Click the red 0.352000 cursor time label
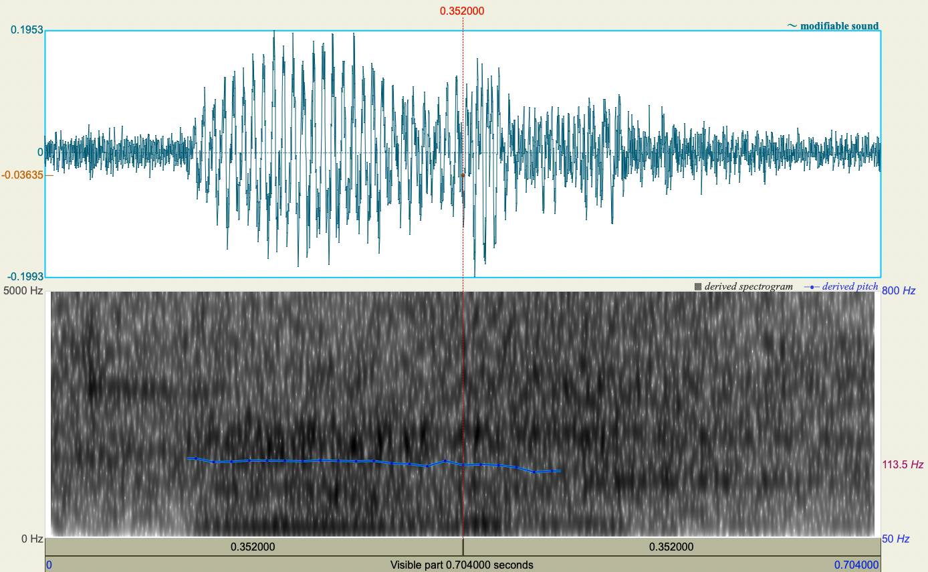The image size is (928, 572). click(463, 11)
